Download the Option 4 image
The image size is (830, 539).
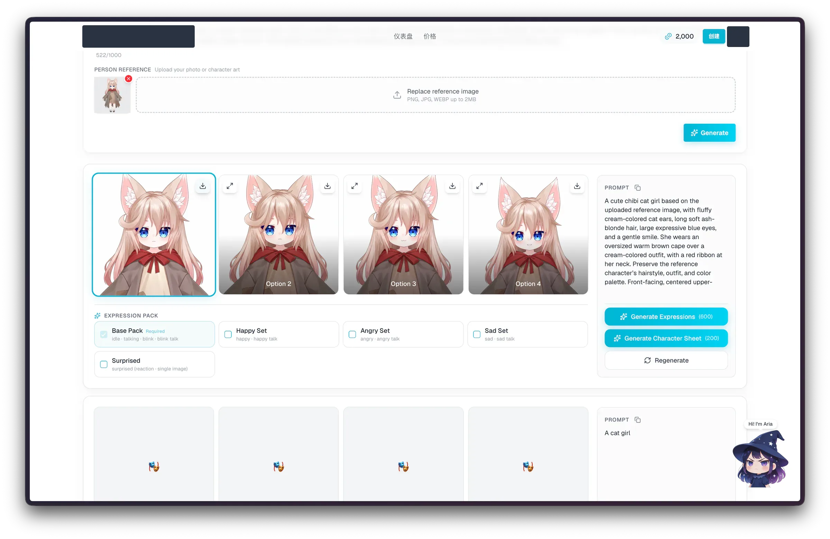(x=577, y=186)
